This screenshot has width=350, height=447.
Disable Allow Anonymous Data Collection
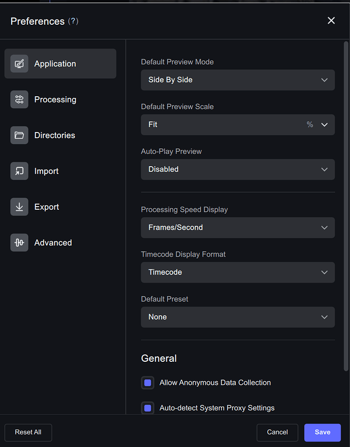pyautogui.click(x=147, y=383)
